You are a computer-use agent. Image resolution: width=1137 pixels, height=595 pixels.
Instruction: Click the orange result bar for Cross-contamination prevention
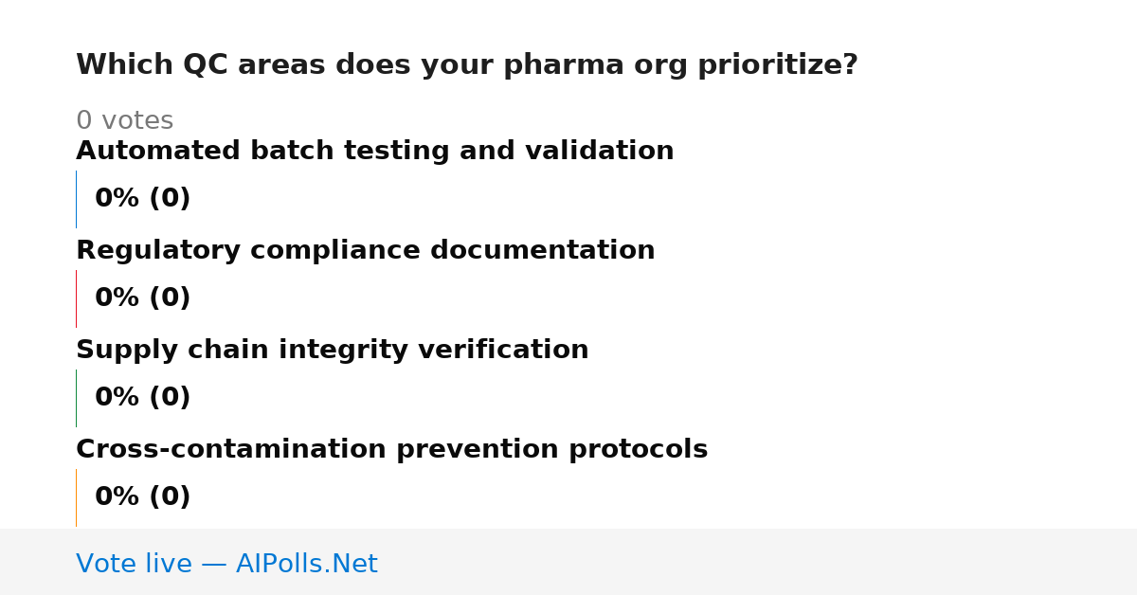(x=76, y=497)
